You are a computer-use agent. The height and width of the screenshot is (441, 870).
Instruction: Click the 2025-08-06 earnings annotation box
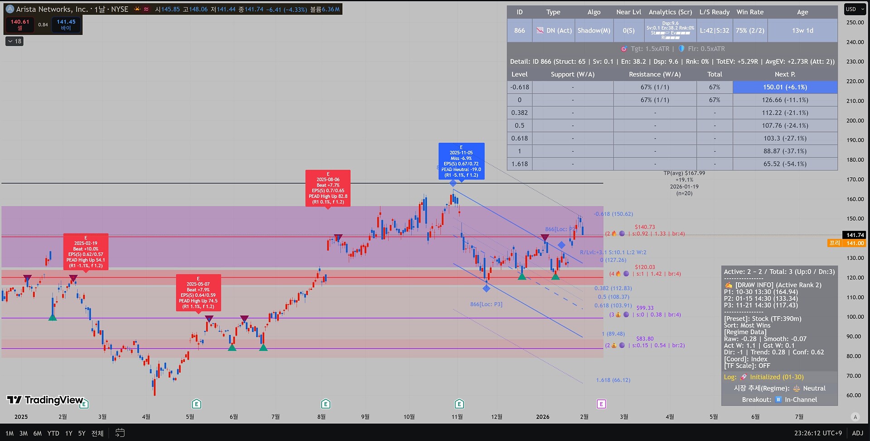pos(328,188)
